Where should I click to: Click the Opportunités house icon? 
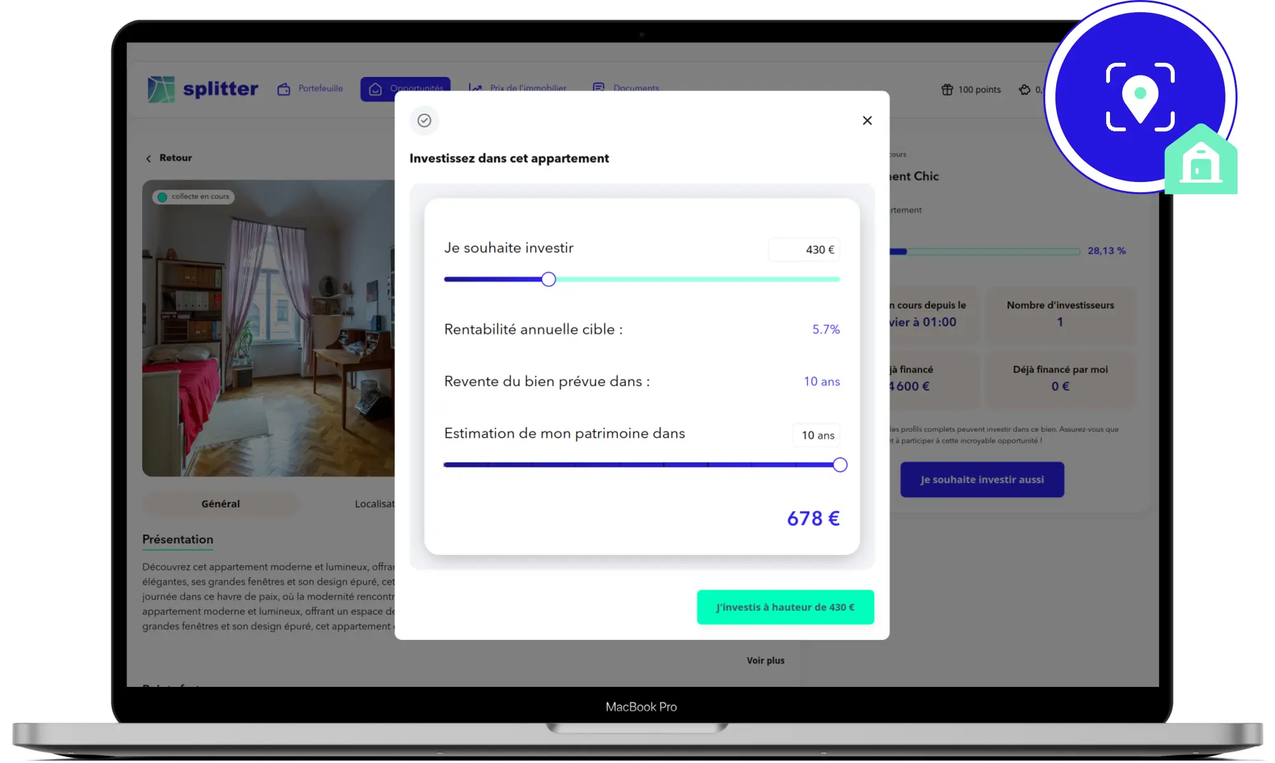(375, 89)
